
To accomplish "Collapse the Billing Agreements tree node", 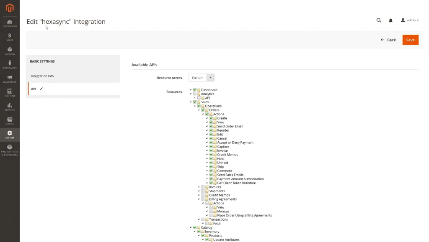I will coord(199,199).
